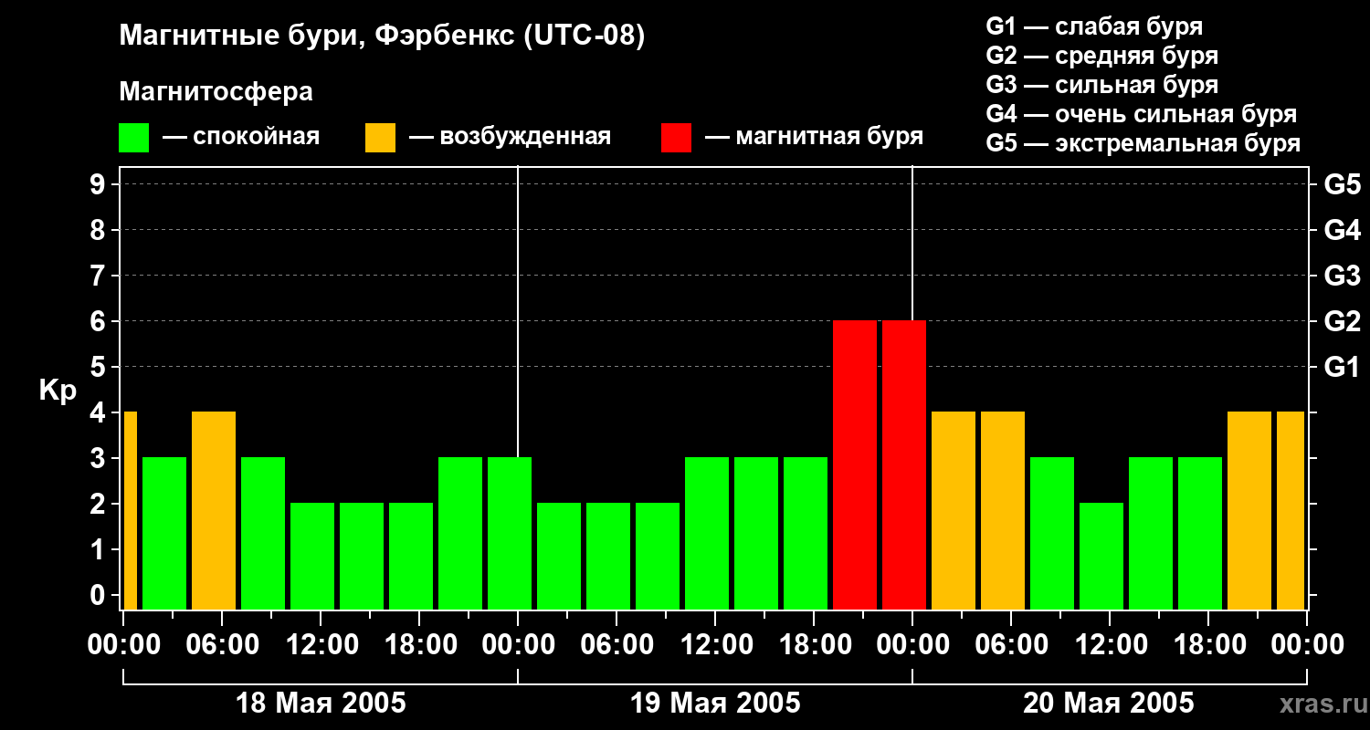This screenshot has height=730, width=1370.
Task: Click the '18 Мая 2005' date label
Action: [x=321, y=703]
